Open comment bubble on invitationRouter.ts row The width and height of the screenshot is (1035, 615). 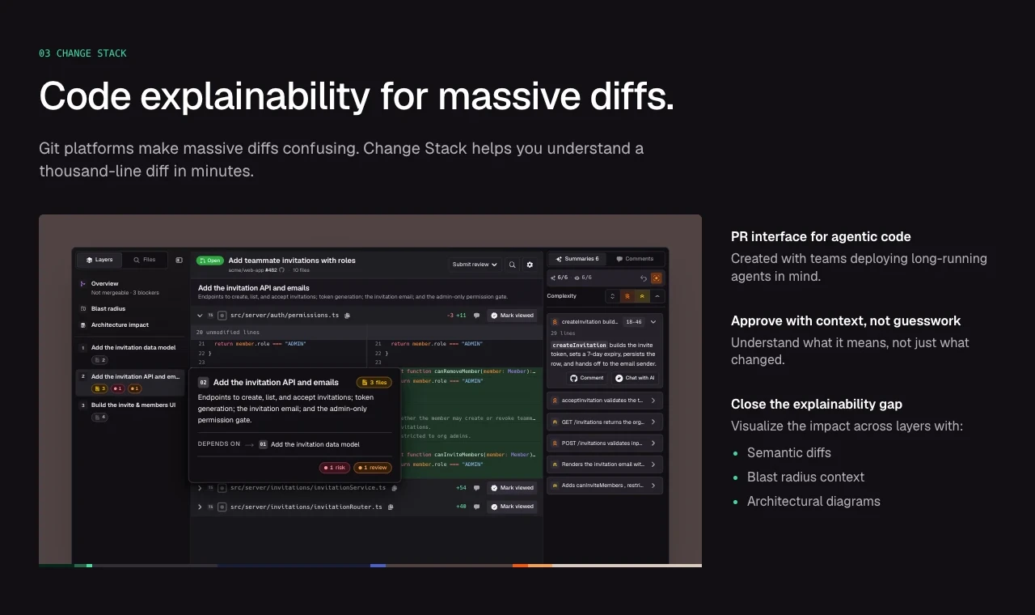[476, 507]
